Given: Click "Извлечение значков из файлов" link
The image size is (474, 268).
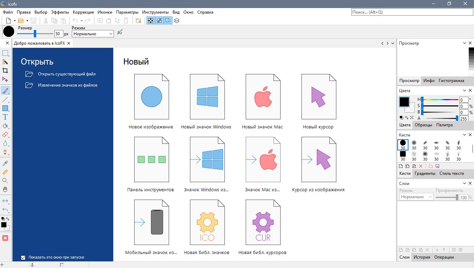Looking at the screenshot, I should click(x=68, y=85).
